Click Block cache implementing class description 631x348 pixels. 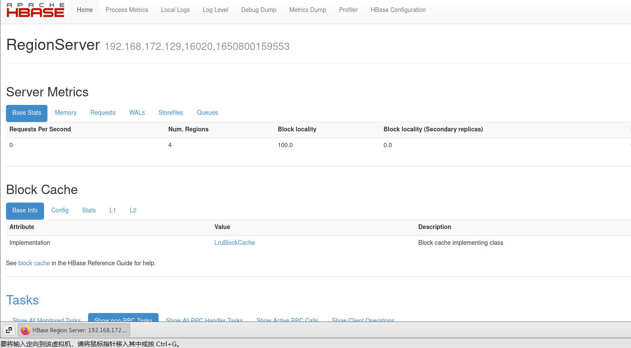[x=460, y=243]
